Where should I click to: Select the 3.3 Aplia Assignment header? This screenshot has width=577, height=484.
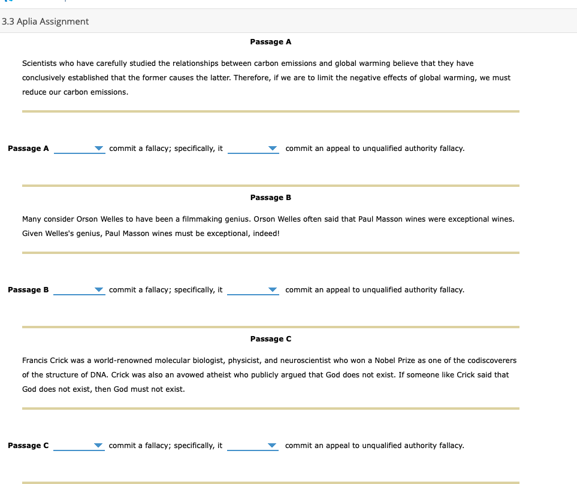(44, 21)
